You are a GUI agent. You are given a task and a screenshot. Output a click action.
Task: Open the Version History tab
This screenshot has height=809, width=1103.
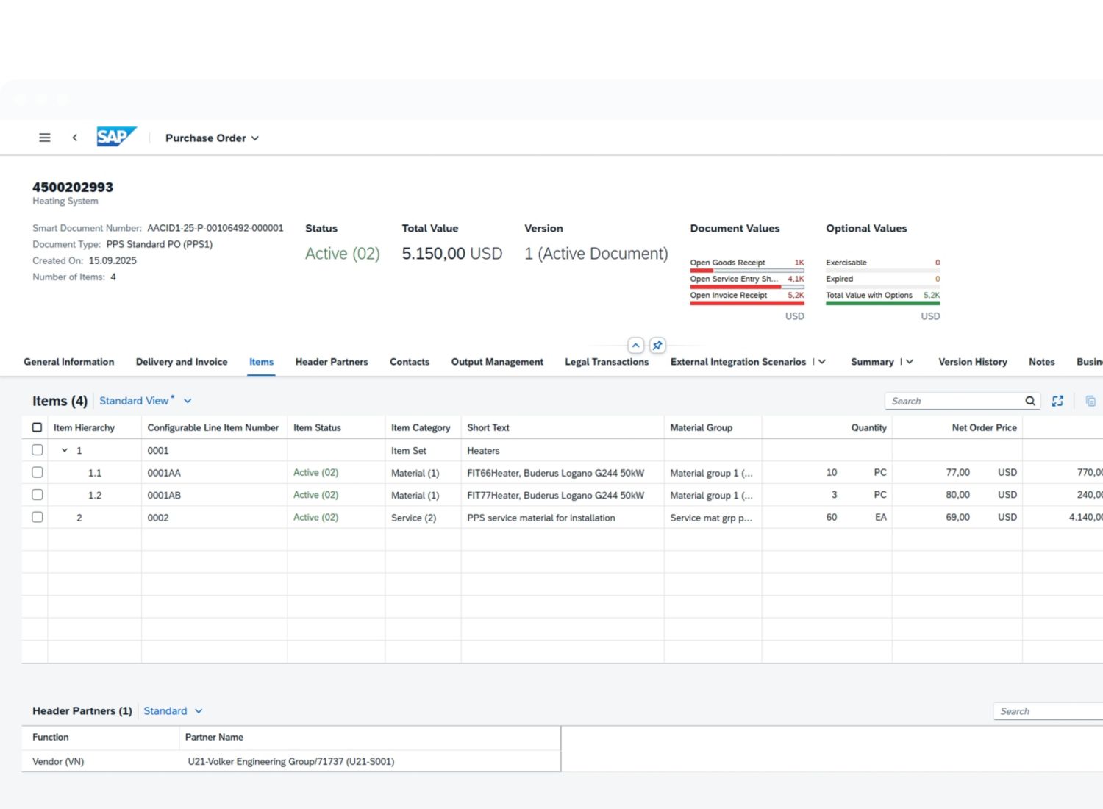[x=972, y=362]
